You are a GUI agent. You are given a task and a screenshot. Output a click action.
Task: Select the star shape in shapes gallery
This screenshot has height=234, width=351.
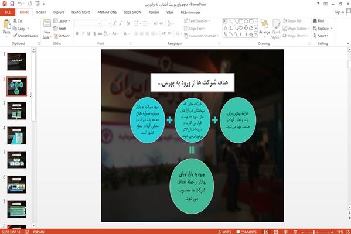(251, 35)
